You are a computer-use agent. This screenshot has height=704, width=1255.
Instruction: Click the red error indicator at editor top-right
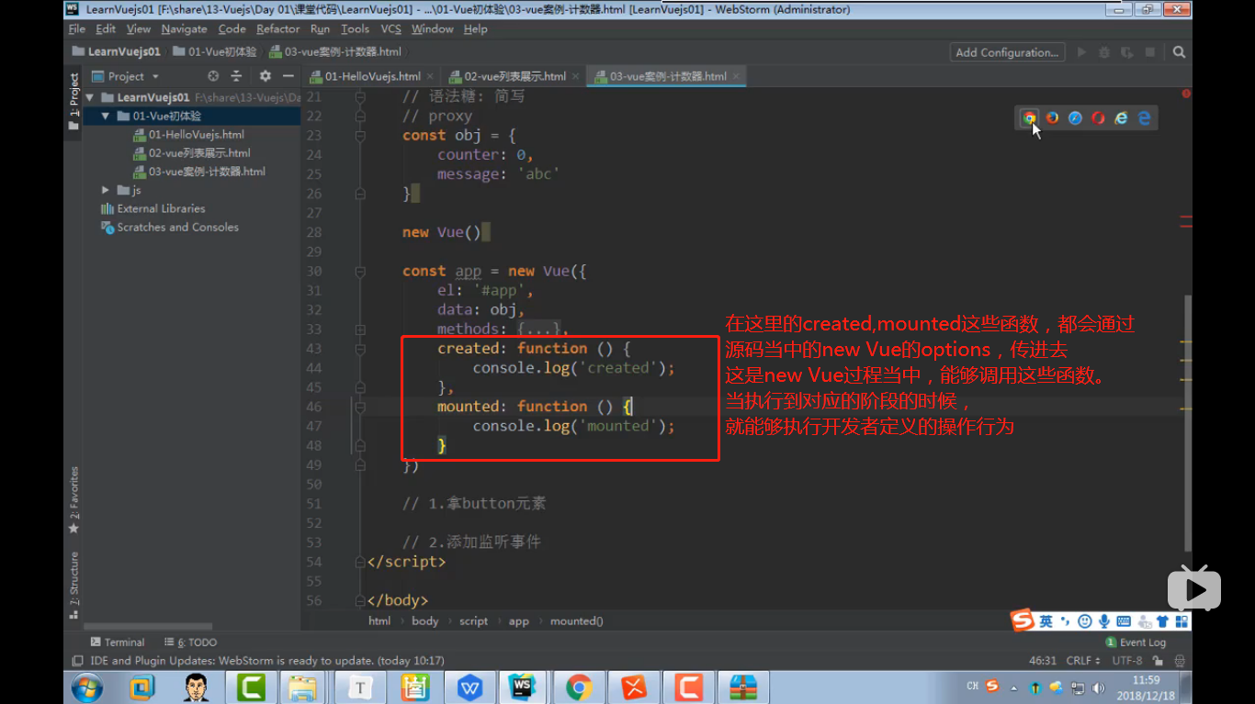click(x=1186, y=94)
